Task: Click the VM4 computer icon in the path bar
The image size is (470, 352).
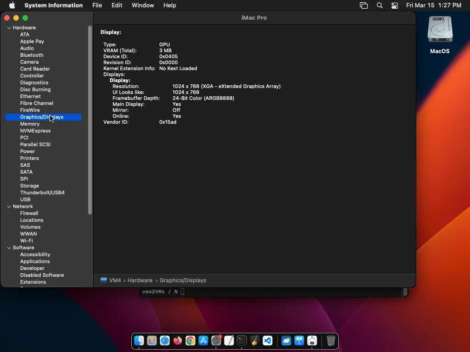Action: (104, 280)
